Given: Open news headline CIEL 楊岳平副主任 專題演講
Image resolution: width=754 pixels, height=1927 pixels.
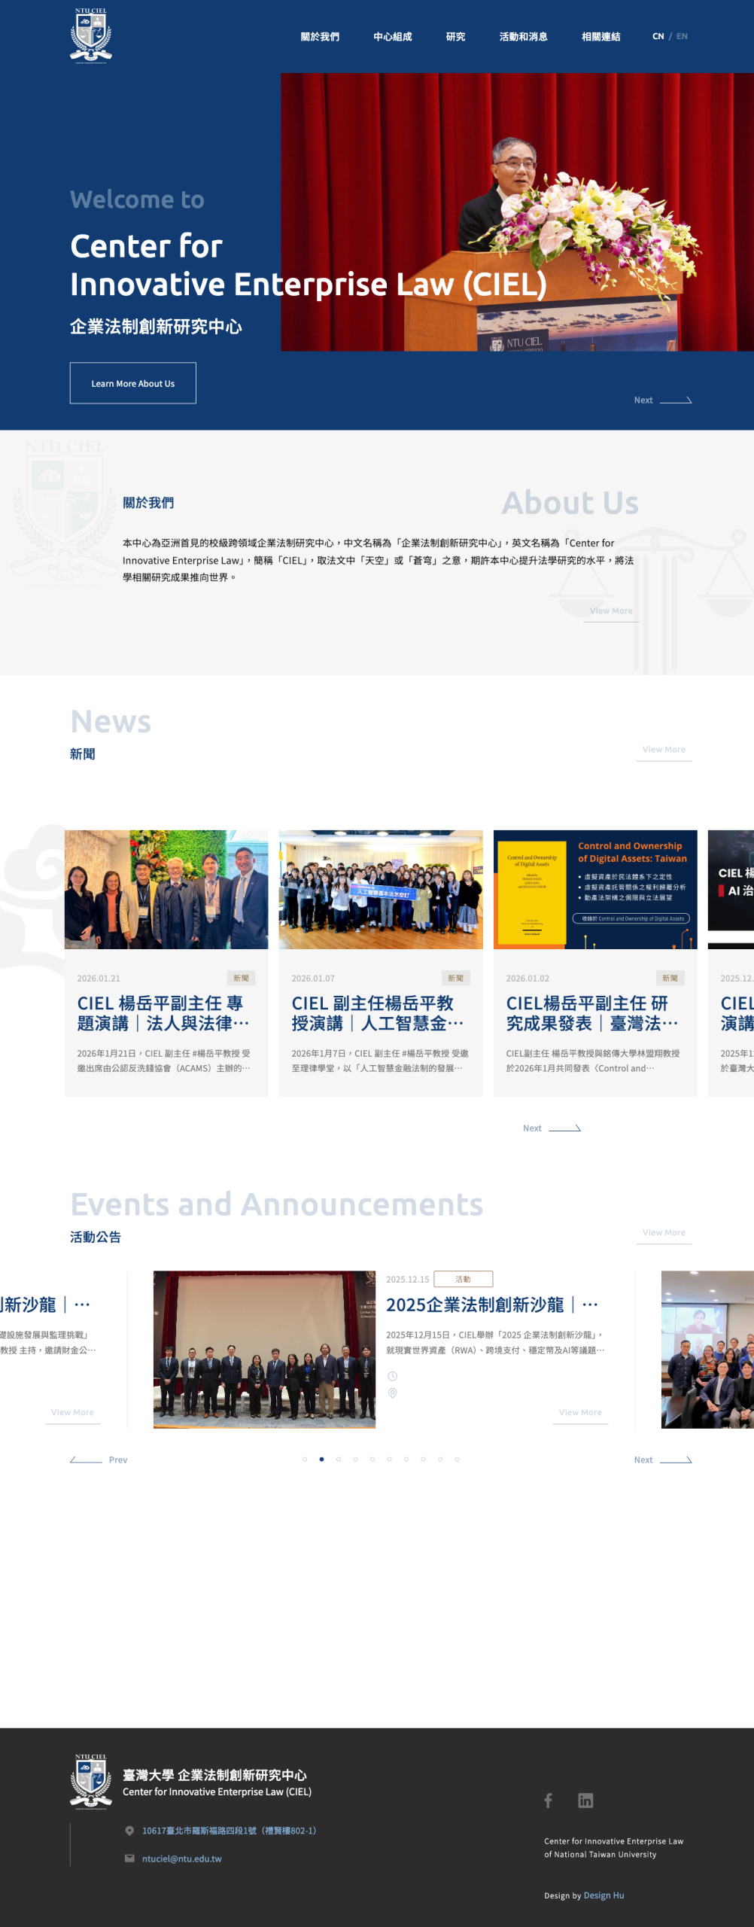Looking at the screenshot, I should coord(163,1013).
